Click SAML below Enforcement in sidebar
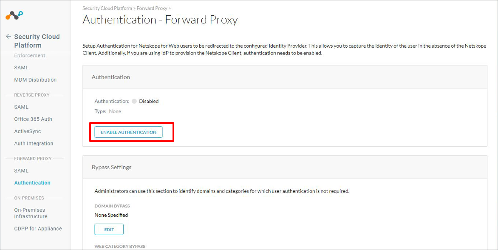 [21, 68]
